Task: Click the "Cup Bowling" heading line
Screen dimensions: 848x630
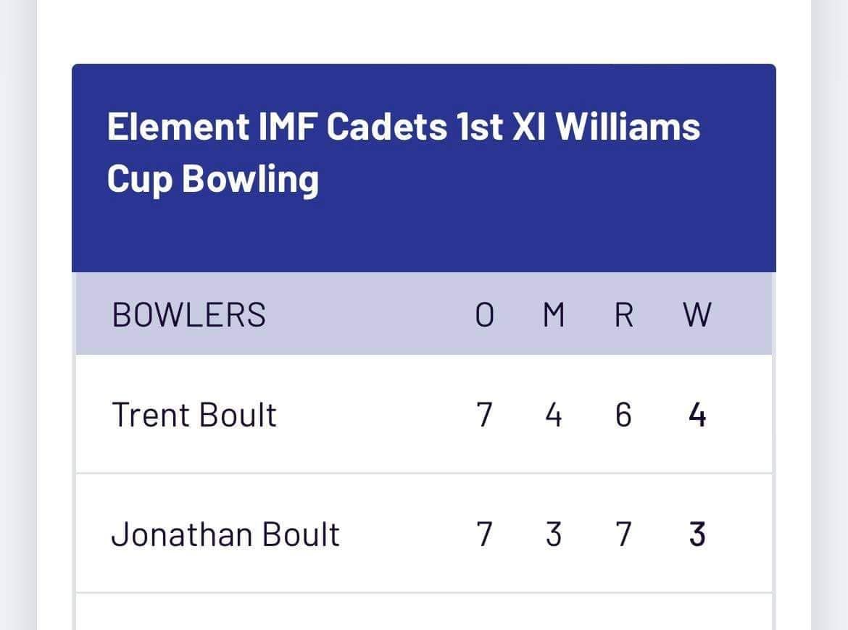Action: tap(212, 178)
